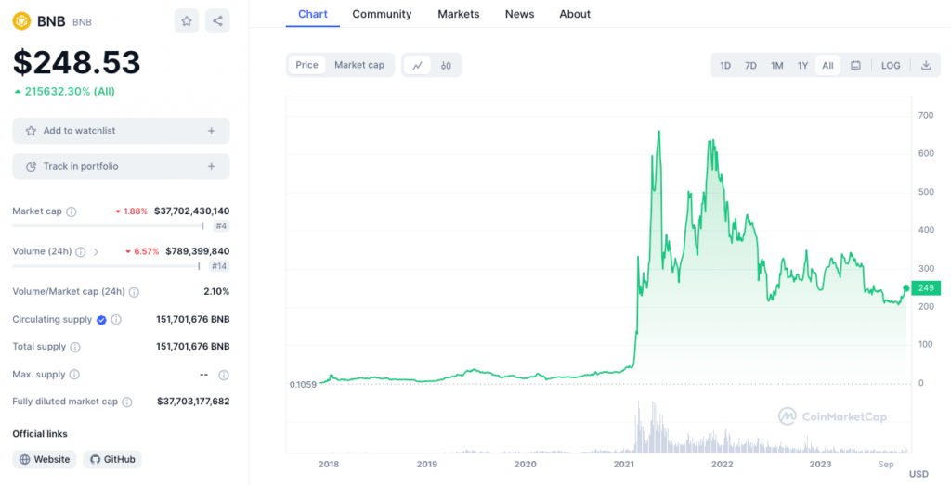Expand the Volume (24h) chevron
The image size is (951, 485).
96,252
